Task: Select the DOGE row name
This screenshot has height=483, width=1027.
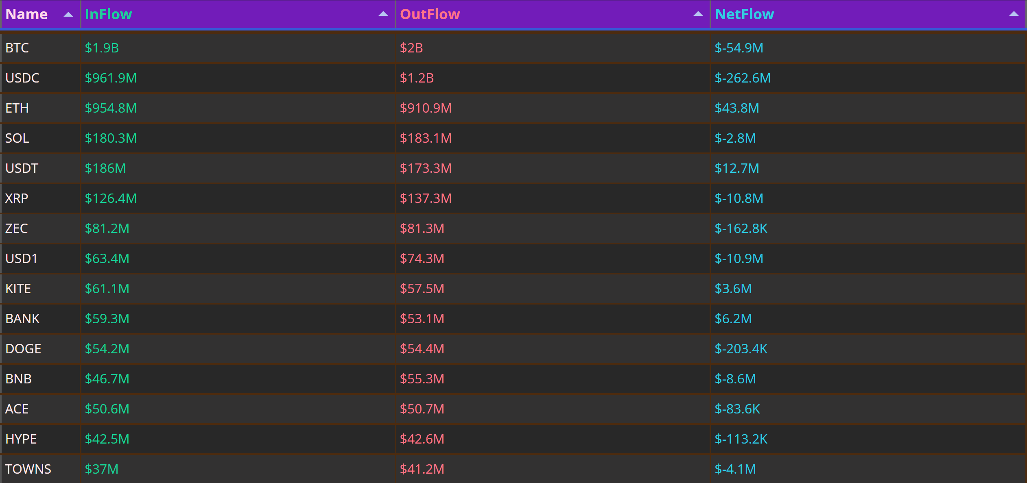Action: (x=23, y=349)
